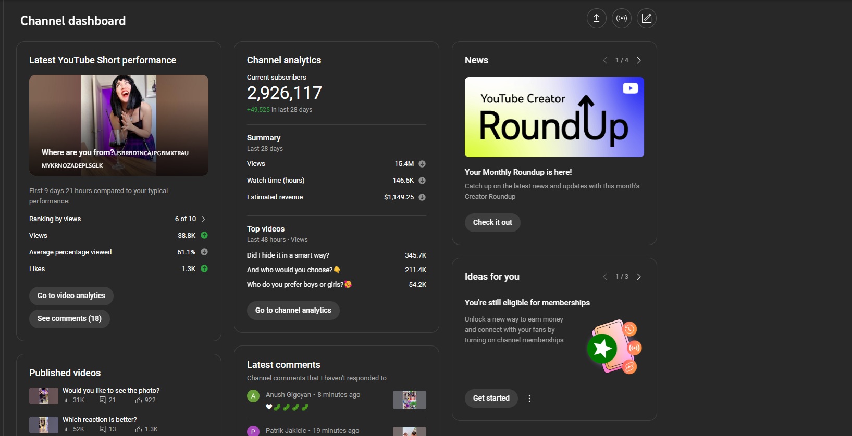Click views bar icon showing 31K

pyautogui.click(x=66, y=400)
